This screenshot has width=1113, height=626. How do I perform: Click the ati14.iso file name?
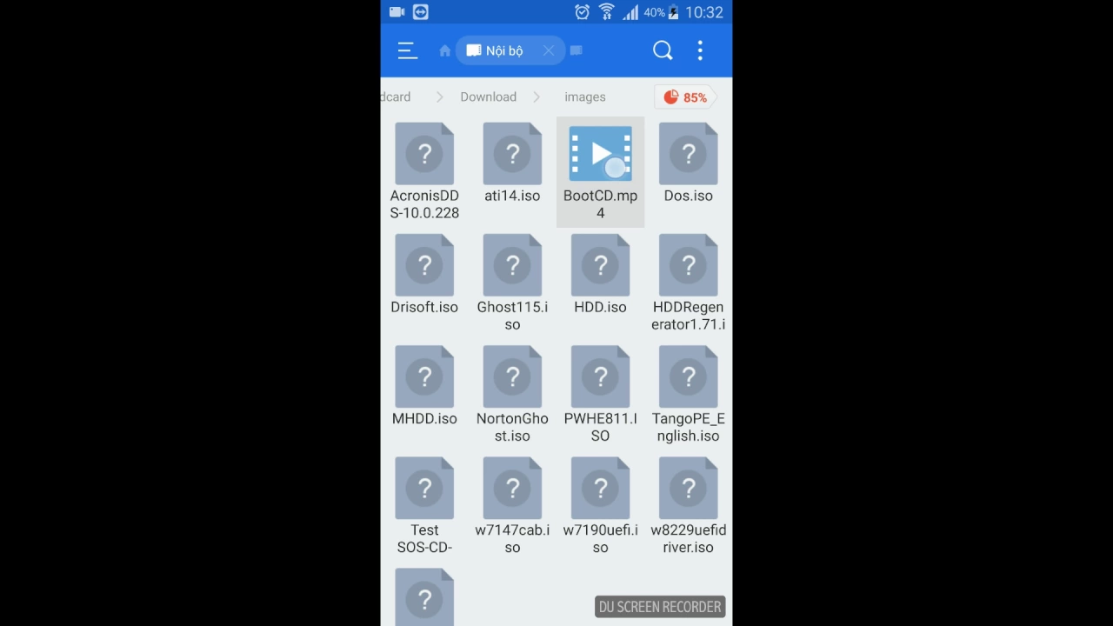[512, 196]
